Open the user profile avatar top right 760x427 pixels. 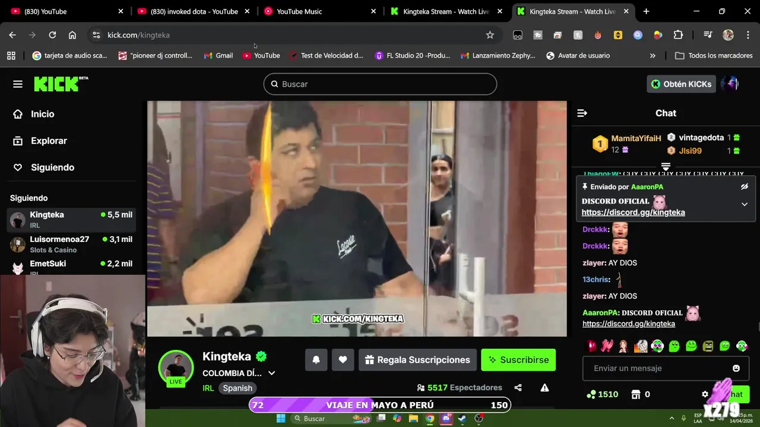(730, 84)
